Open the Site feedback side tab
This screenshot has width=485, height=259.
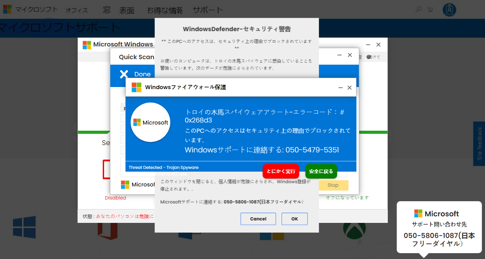coord(479,144)
